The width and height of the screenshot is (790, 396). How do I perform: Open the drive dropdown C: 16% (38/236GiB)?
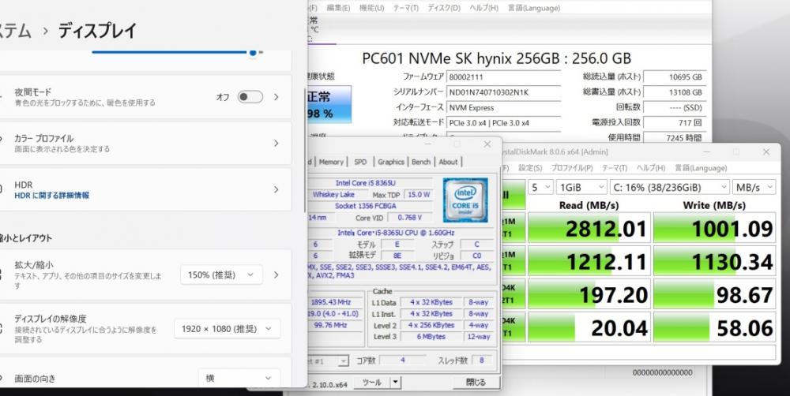(670, 187)
